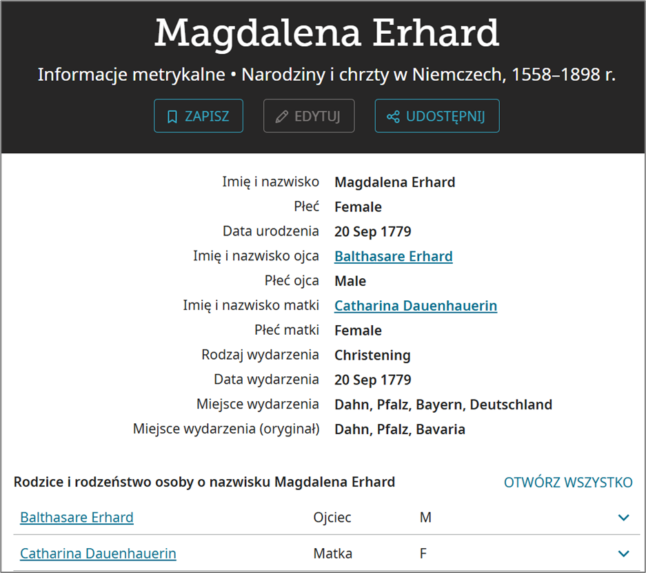
Task: Click the Dahn, Pfalz, Bayern, Deutschland place value
Action: click(443, 405)
